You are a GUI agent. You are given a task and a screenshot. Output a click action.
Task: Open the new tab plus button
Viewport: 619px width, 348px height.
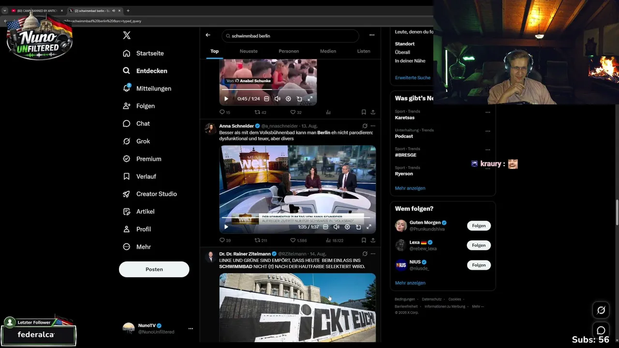128,11
